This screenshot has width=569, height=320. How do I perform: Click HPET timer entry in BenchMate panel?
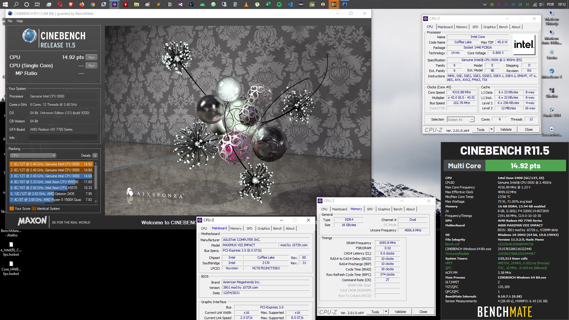click(x=449, y=263)
